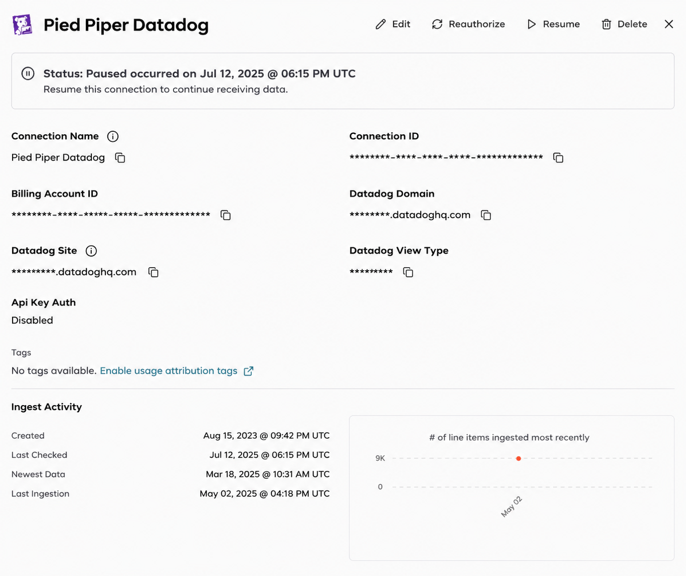Screen dimensions: 686x576
Task: Click the red May 02 data point
Action: click(519, 459)
